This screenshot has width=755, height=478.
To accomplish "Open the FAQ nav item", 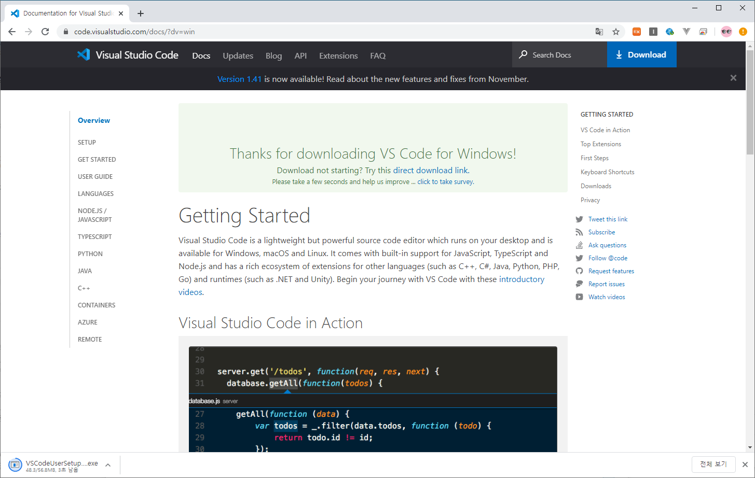I will 378,55.
